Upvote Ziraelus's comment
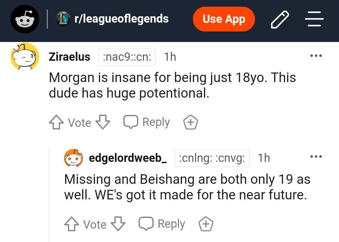Viewport: 339px width, 242px height. click(x=56, y=122)
